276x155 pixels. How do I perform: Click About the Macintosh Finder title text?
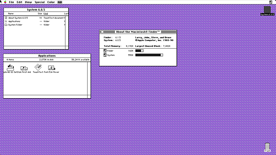point(138,32)
